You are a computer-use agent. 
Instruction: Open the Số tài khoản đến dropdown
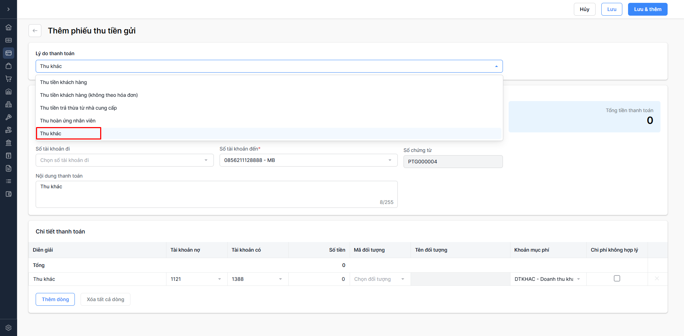pyautogui.click(x=308, y=160)
